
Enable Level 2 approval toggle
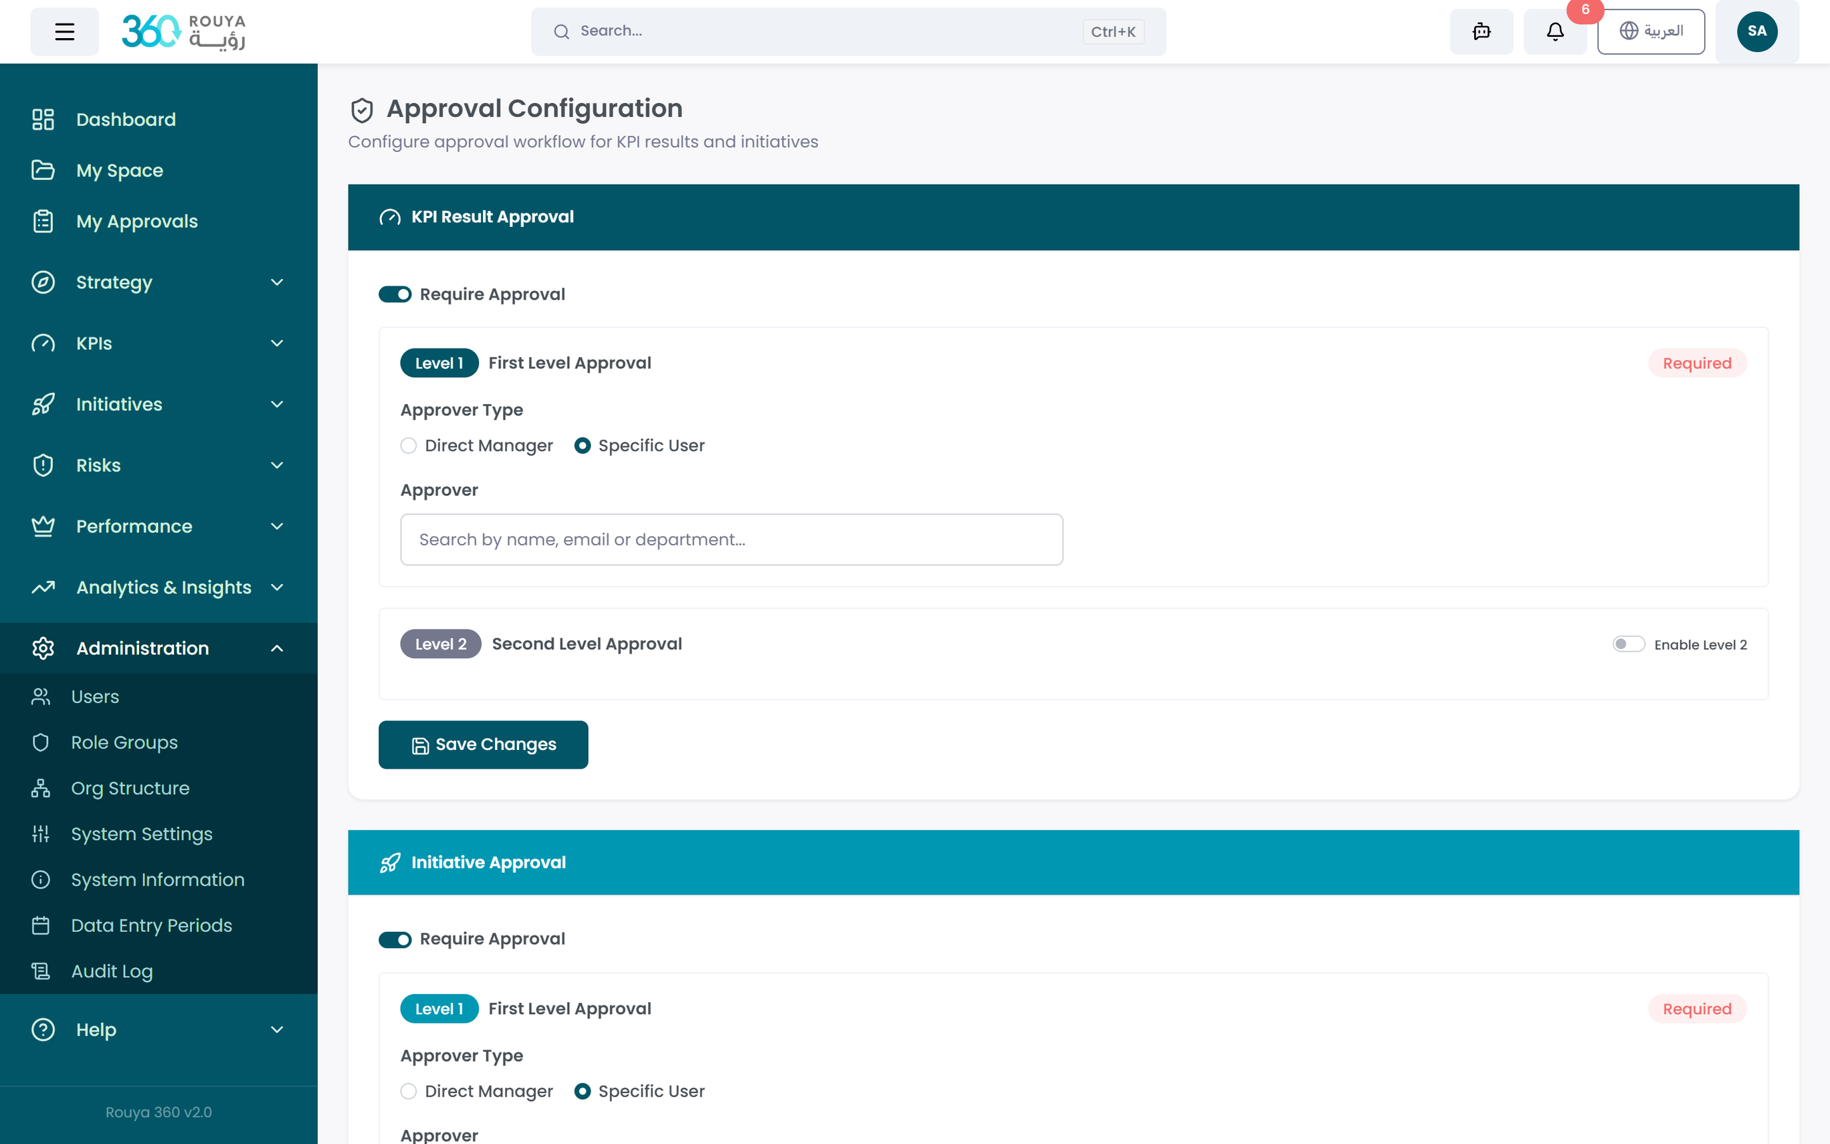click(1629, 644)
